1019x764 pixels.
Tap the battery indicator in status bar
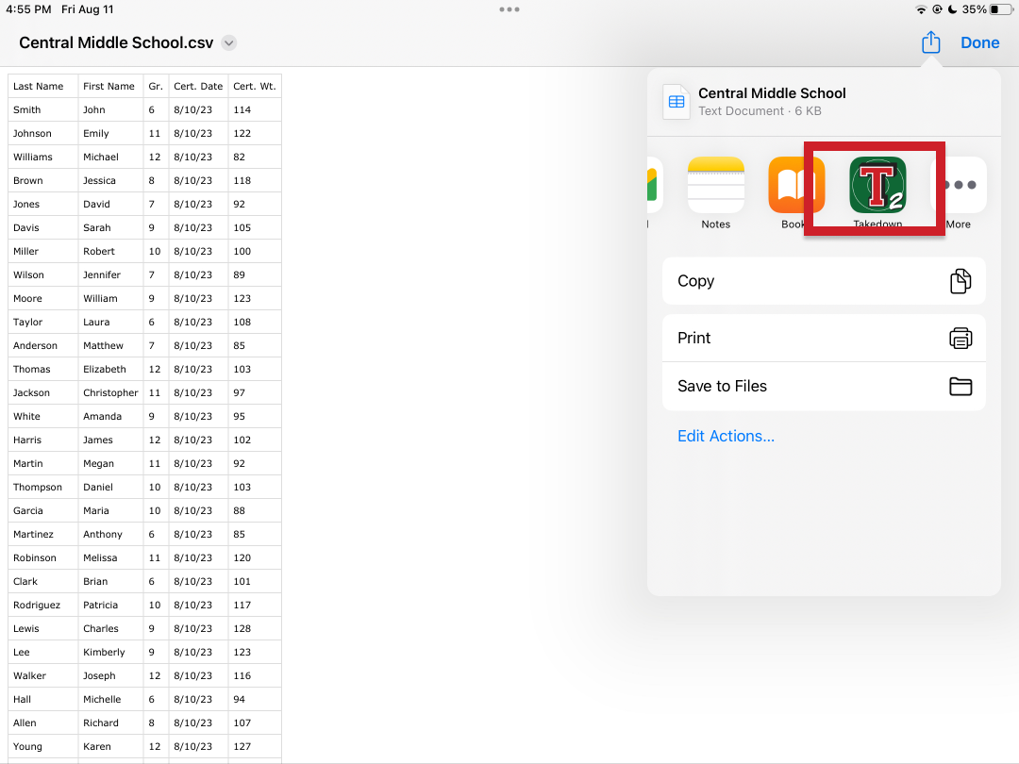point(999,9)
